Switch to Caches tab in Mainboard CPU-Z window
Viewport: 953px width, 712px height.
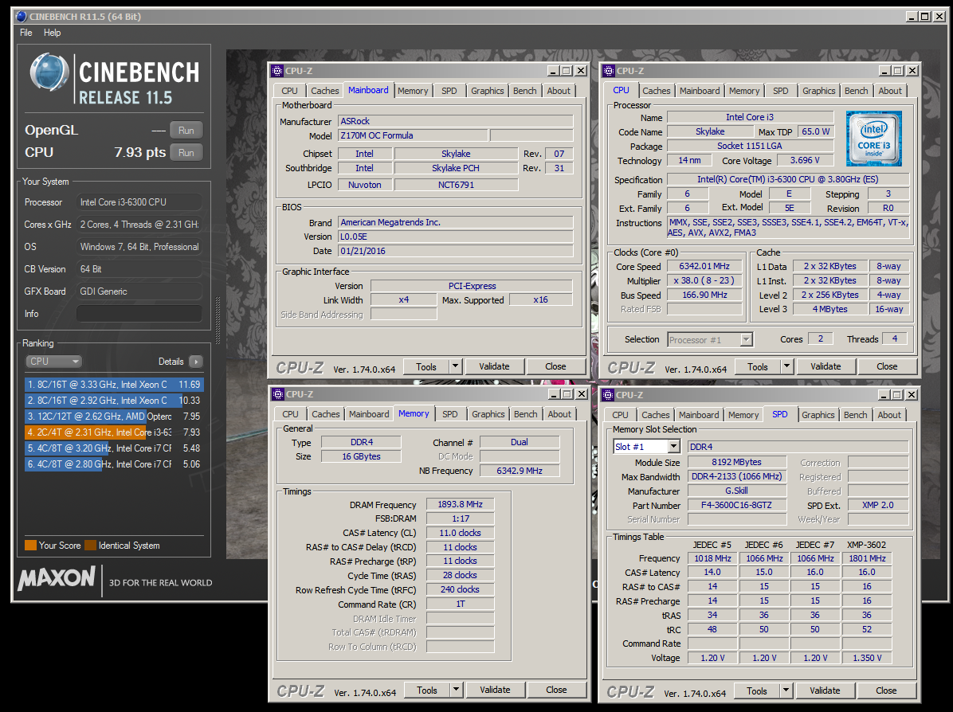tap(325, 91)
